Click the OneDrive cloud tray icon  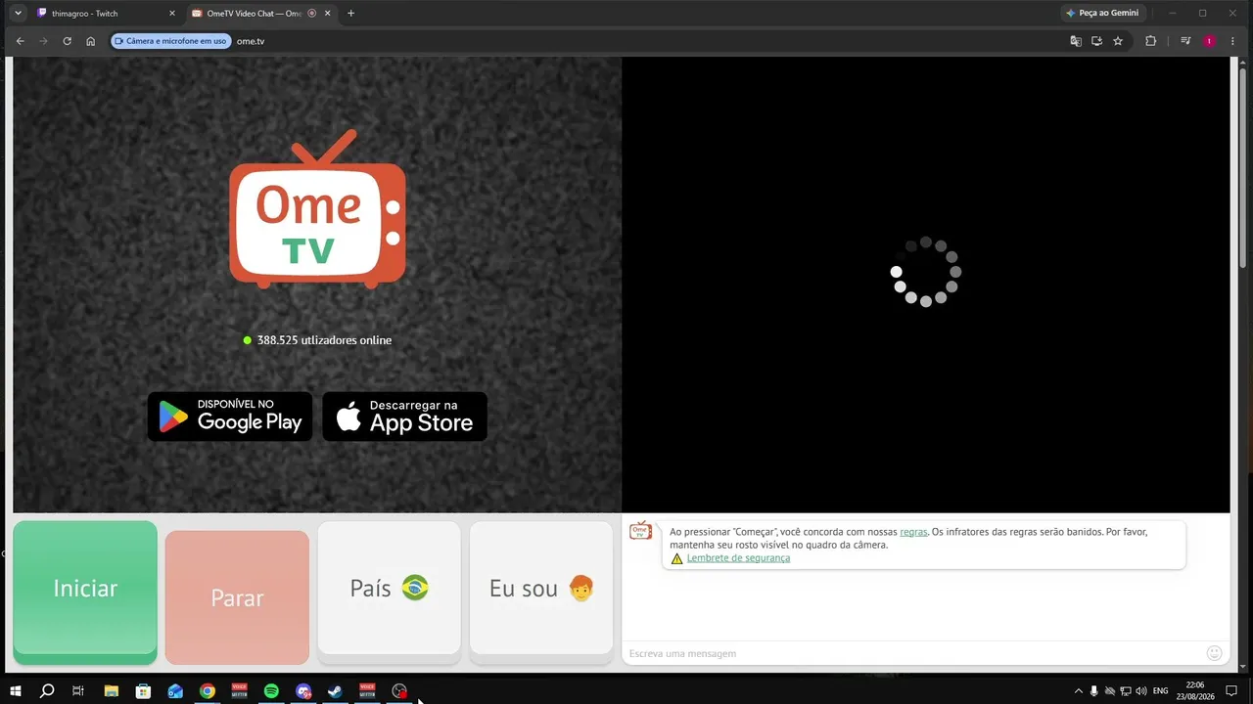[1109, 690]
